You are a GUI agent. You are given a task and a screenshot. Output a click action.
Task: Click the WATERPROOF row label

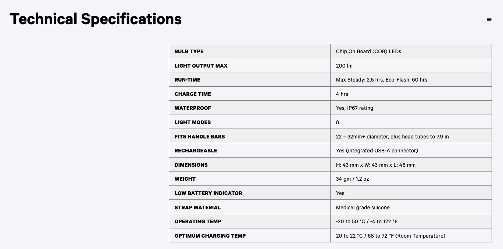[x=193, y=108]
